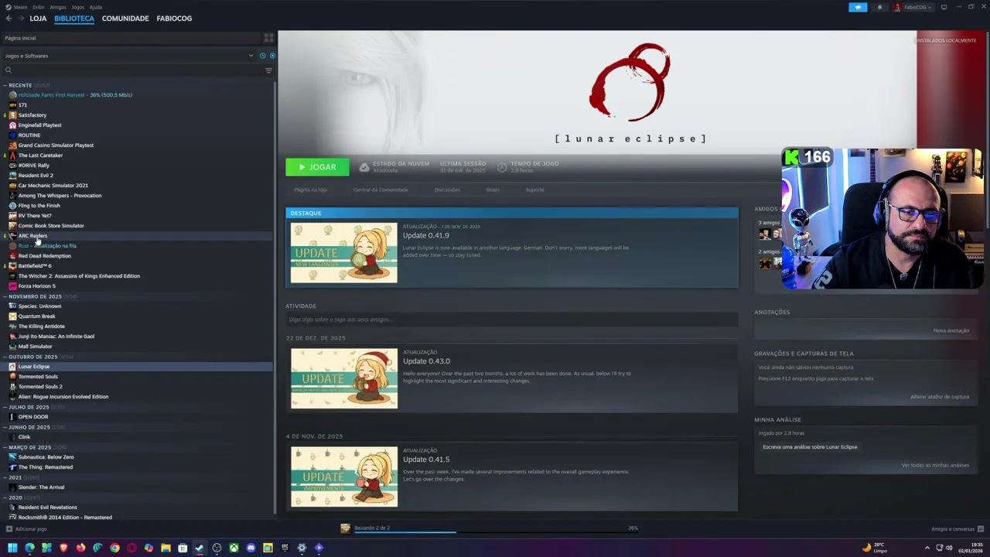The width and height of the screenshot is (990, 557).
Task: Open the Página na loja link
Action: pyautogui.click(x=310, y=190)
